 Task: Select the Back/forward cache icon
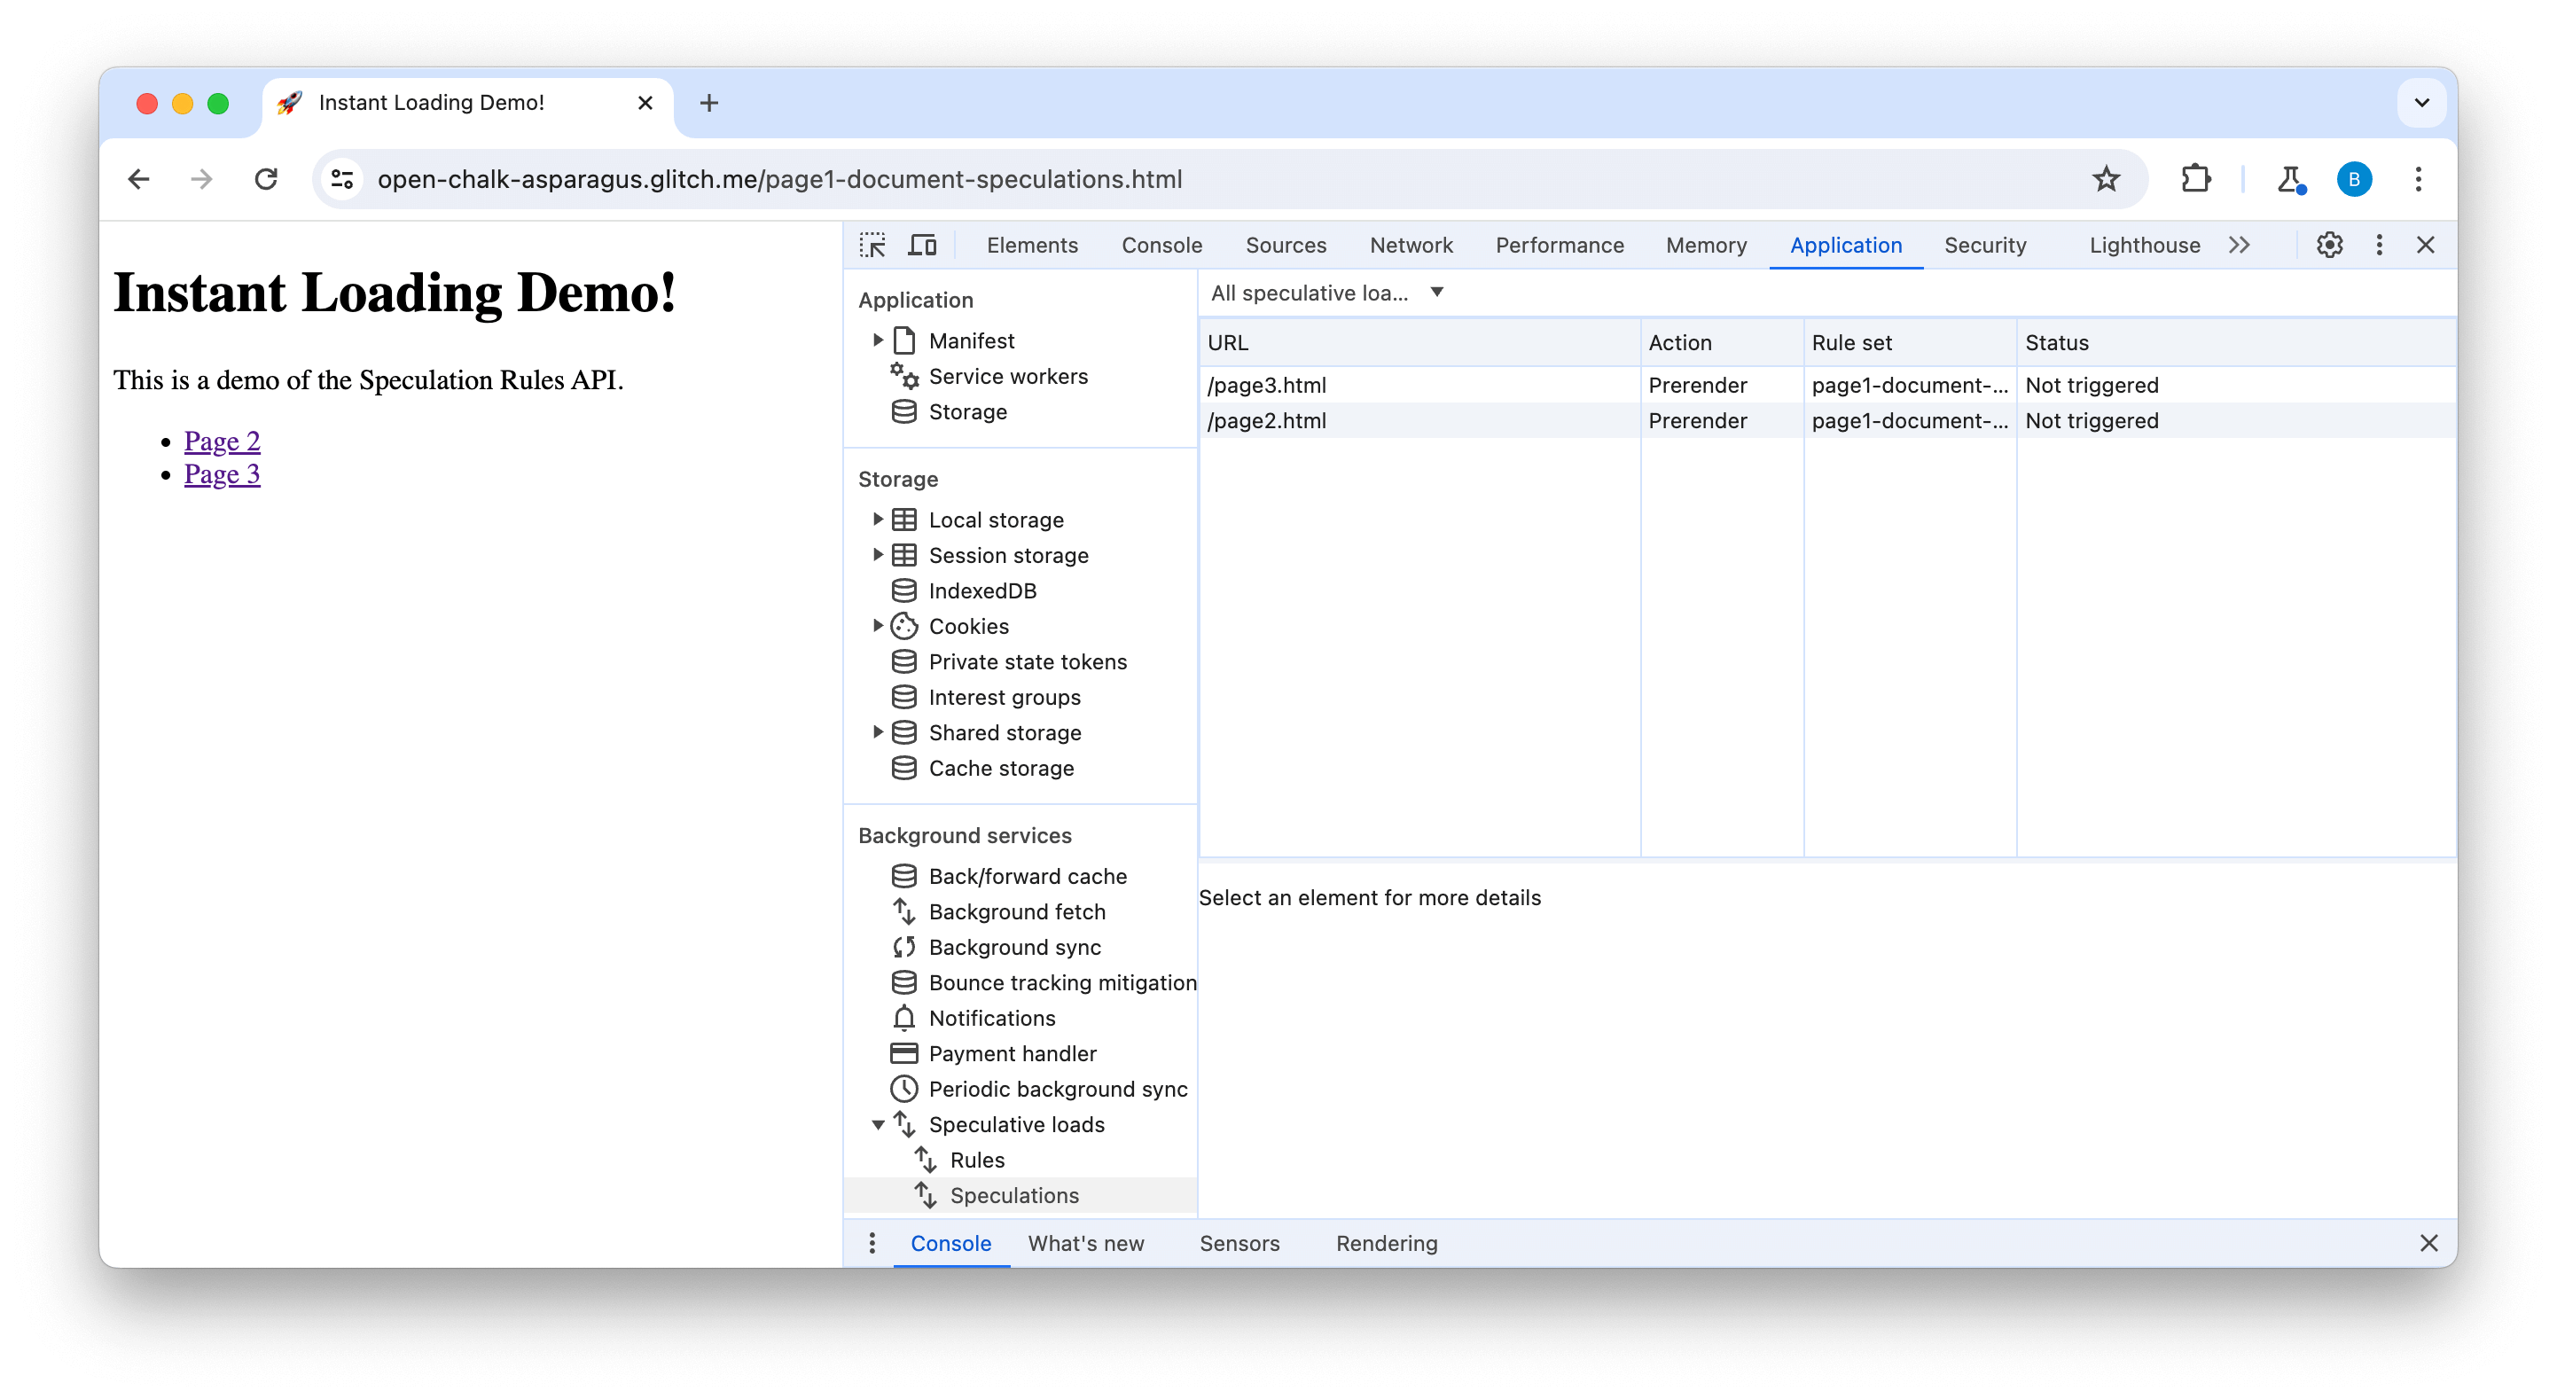coord(903,875)
